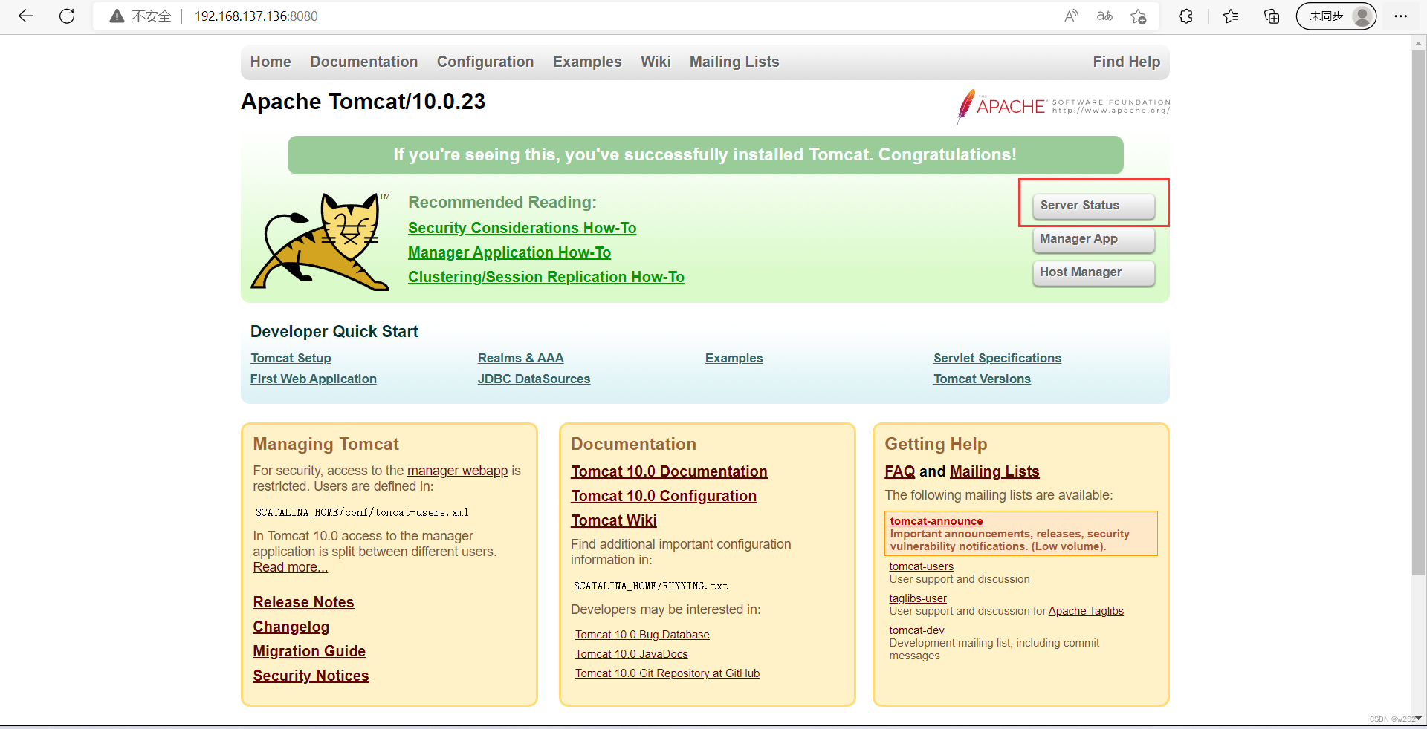This screenshot has width=1427, height=729.
Task: Open the JDBC DataSources link
Action: 534,379
